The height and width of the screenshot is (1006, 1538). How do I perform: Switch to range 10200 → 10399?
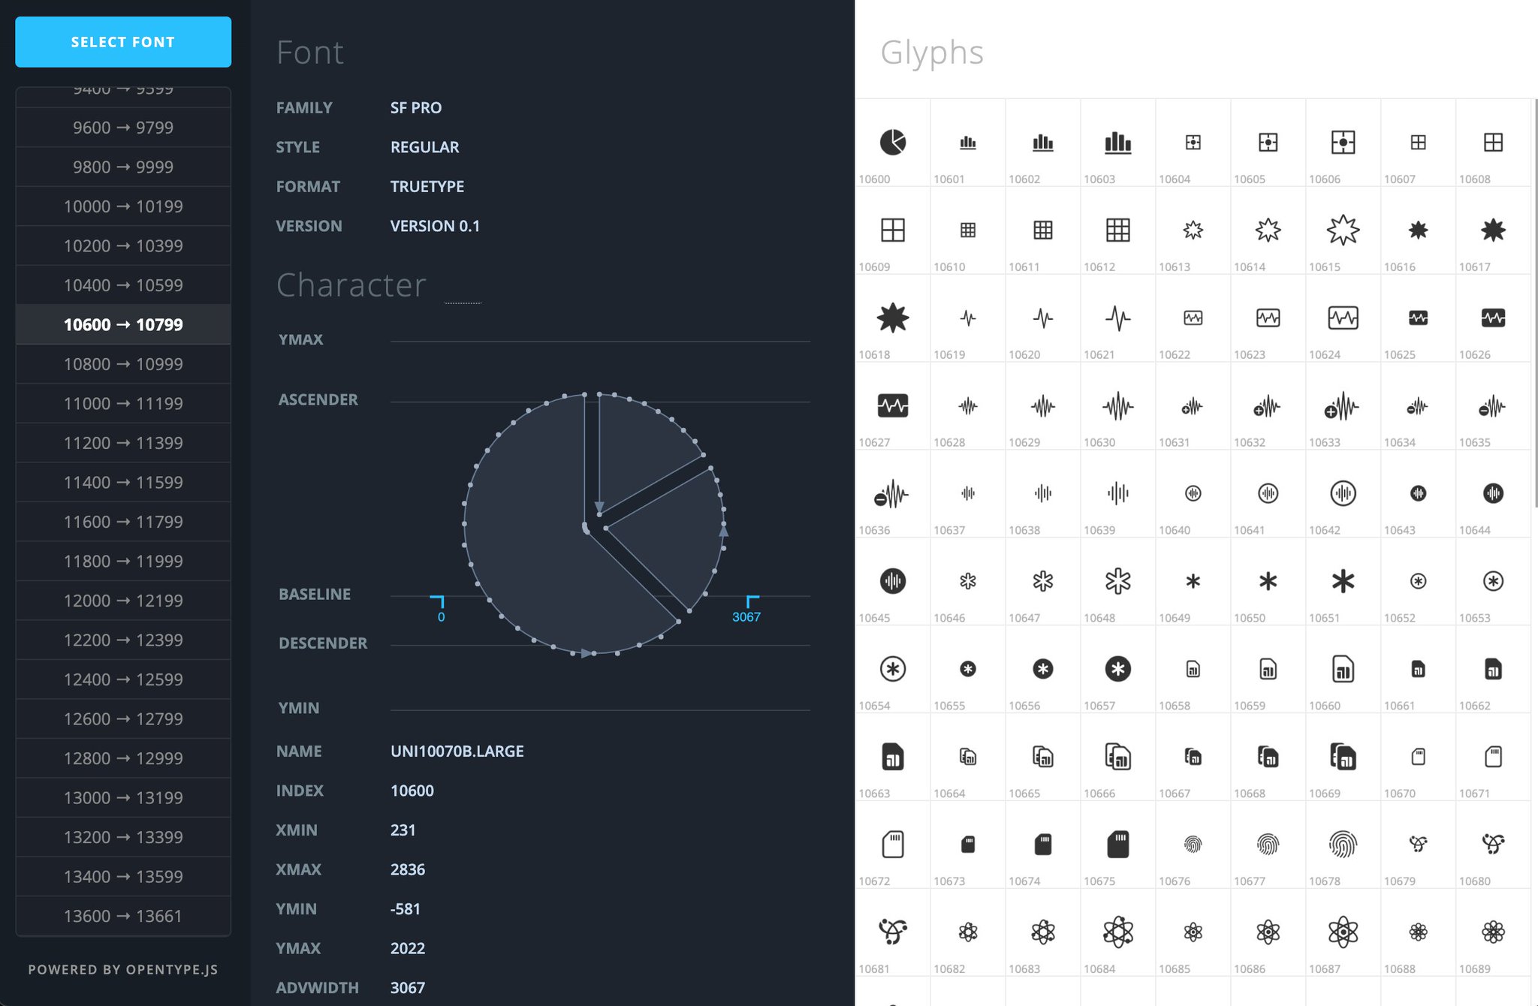(x=123, y=245)
